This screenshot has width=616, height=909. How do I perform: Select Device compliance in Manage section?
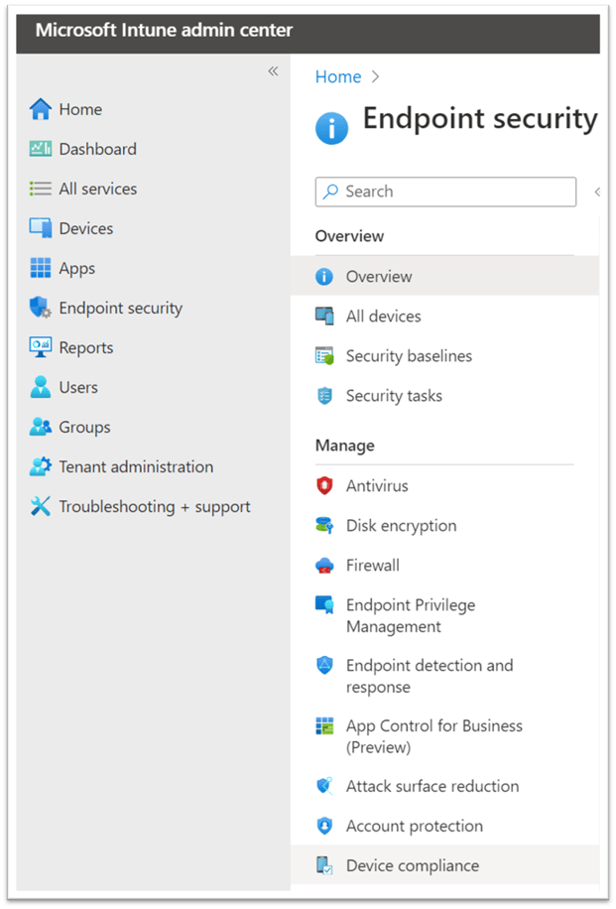tap(412, 865)
